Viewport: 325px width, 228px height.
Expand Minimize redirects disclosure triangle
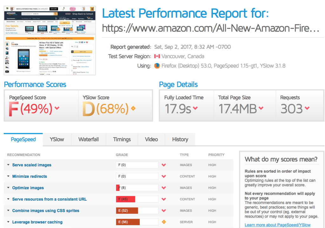(x=8, y=176)
